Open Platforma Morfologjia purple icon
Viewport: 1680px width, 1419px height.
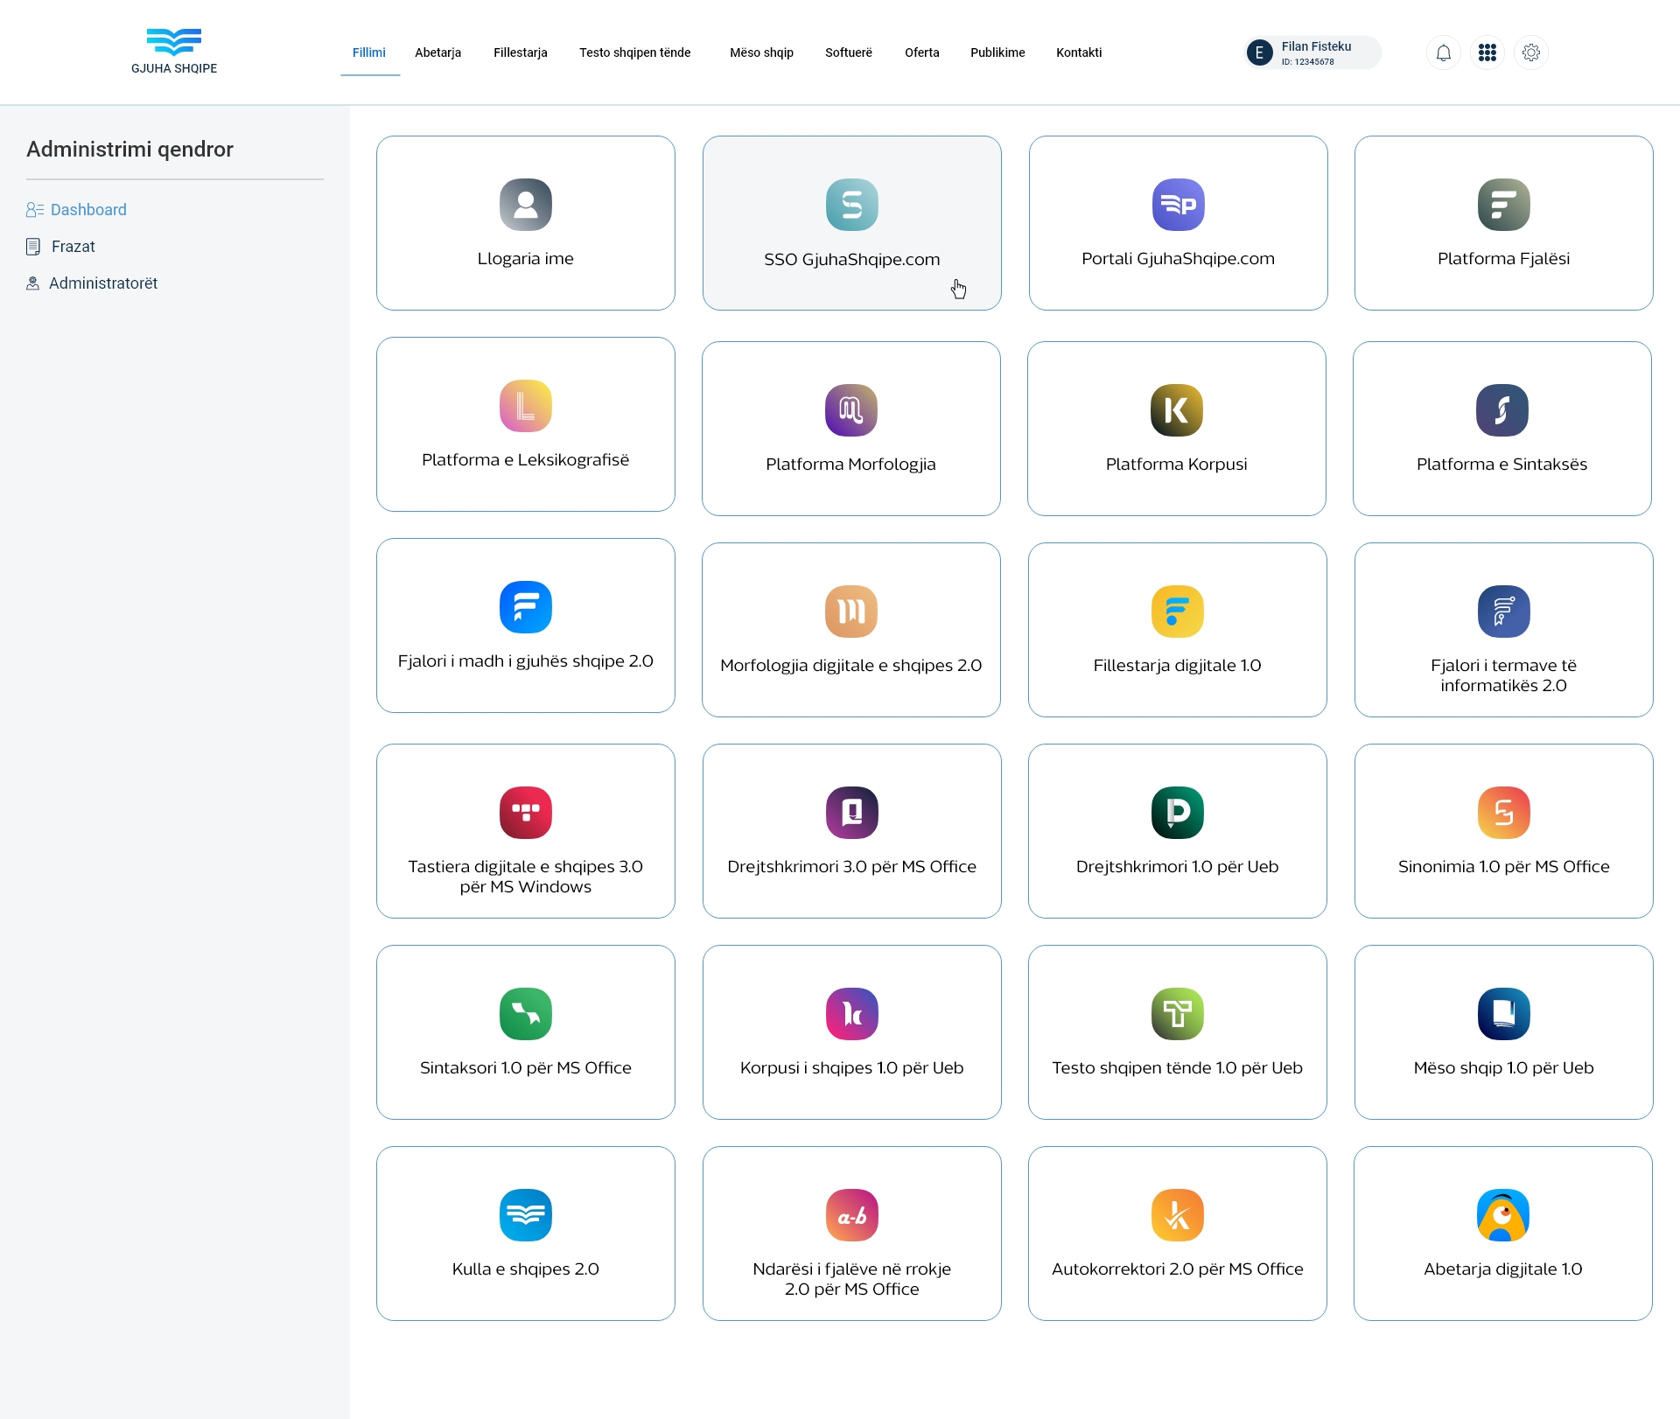(850, 410)
